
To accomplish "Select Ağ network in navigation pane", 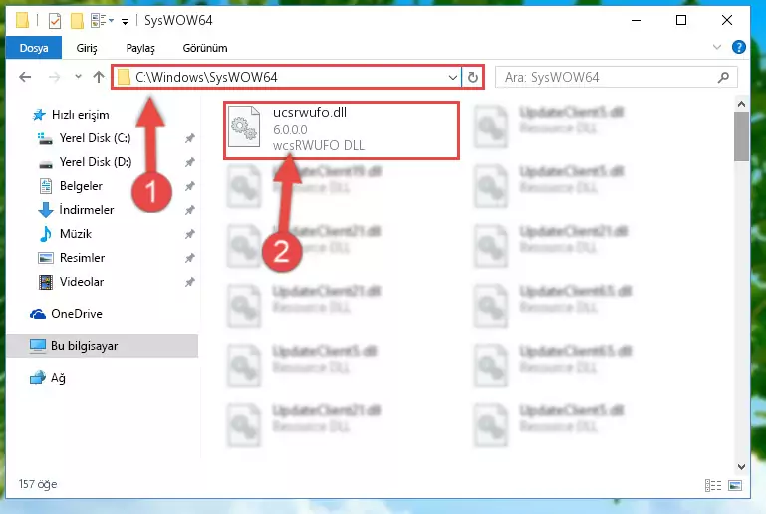I will pyautogui.click(x=48, y=378).
